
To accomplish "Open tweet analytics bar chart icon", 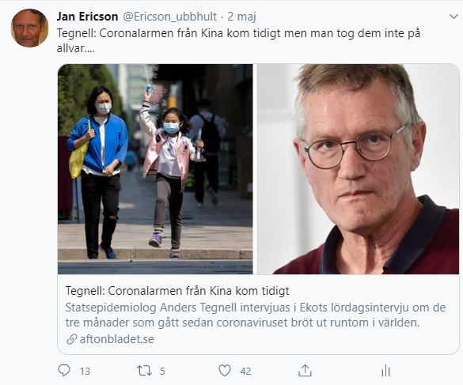I will coord(385,371).
